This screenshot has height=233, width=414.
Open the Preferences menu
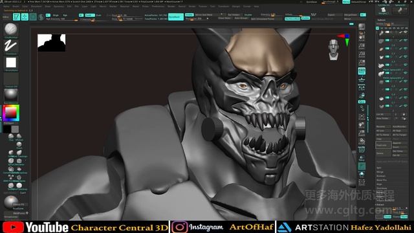(158, 6)
